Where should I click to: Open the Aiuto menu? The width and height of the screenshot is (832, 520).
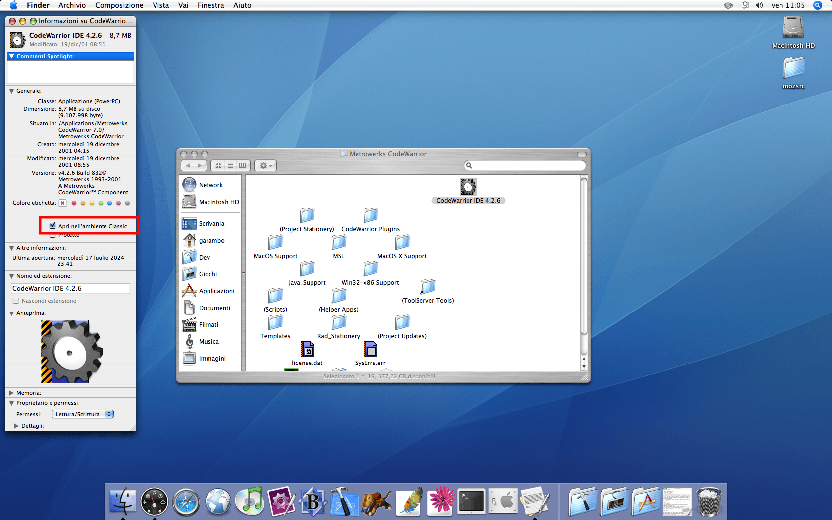coord(242,5)
